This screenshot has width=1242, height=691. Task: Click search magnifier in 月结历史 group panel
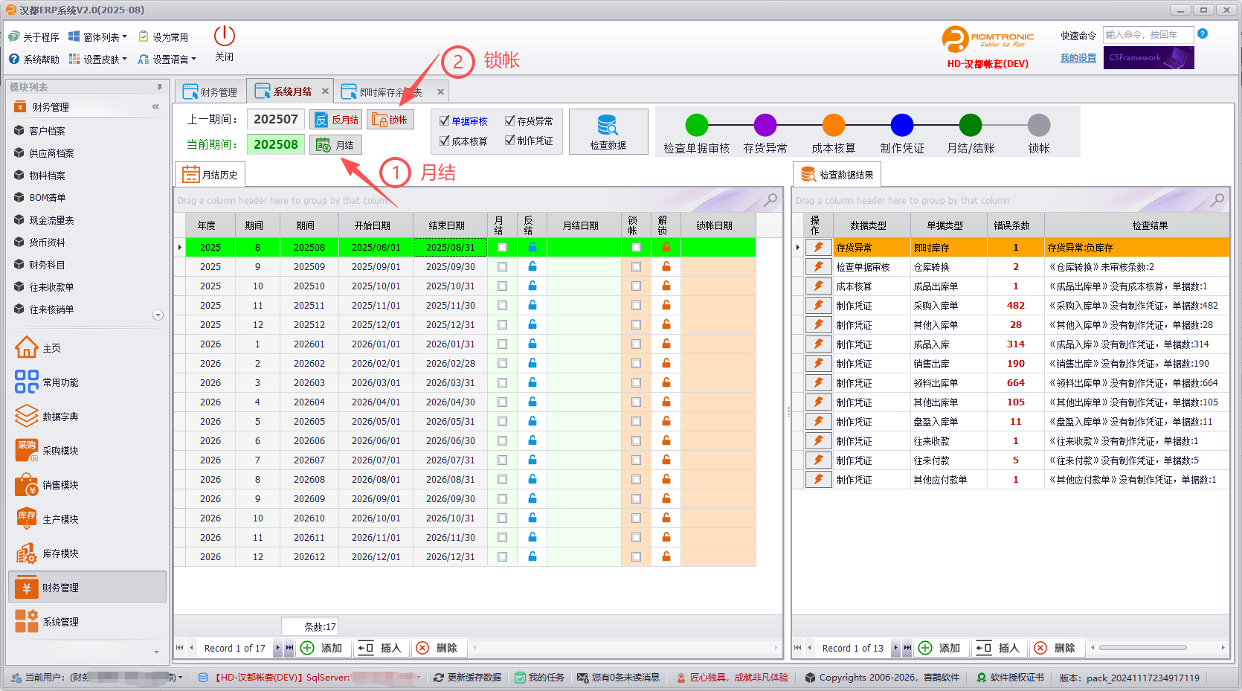(x=770, y=200)
